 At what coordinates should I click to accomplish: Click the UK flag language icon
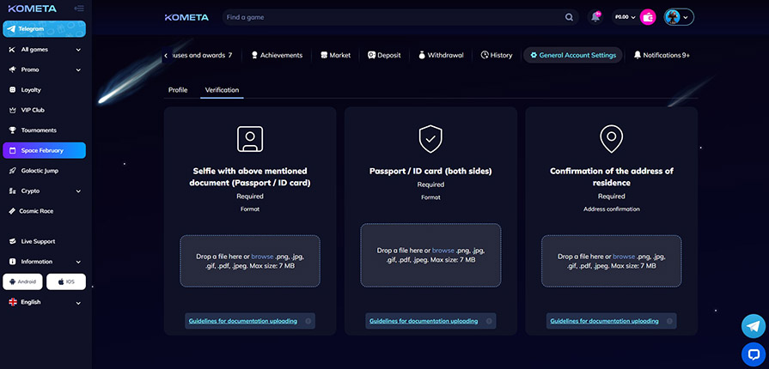pyautogui.click(x=13, y=302)
